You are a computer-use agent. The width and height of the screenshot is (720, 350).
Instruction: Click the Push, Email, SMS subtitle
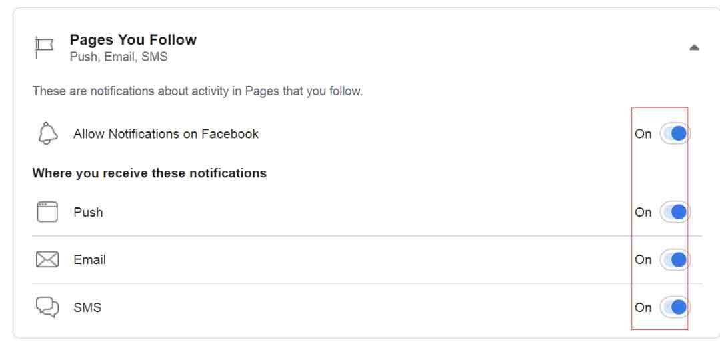point(119,57)
